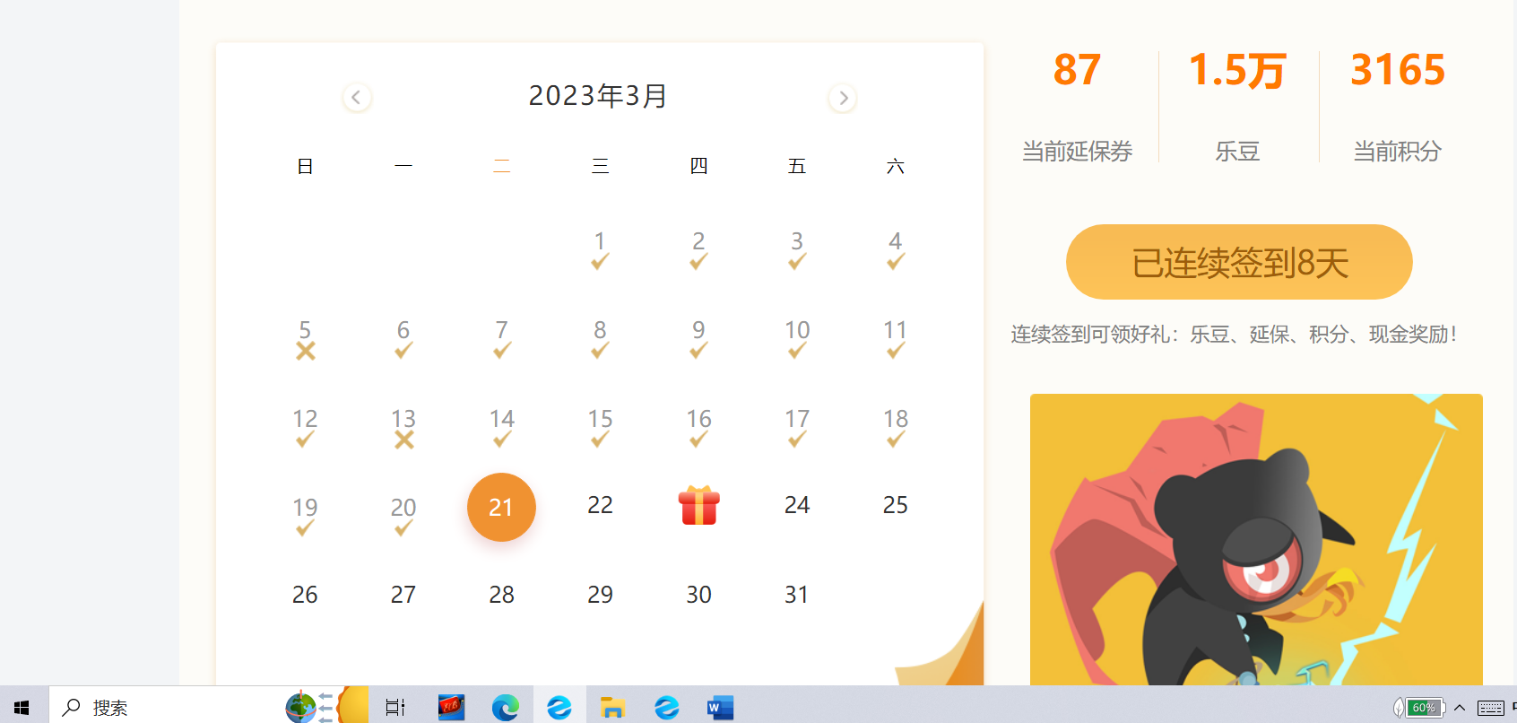Click the 六 weekday header
Viewport: 1517px width, 723px height.
click(x=895, y=166)
